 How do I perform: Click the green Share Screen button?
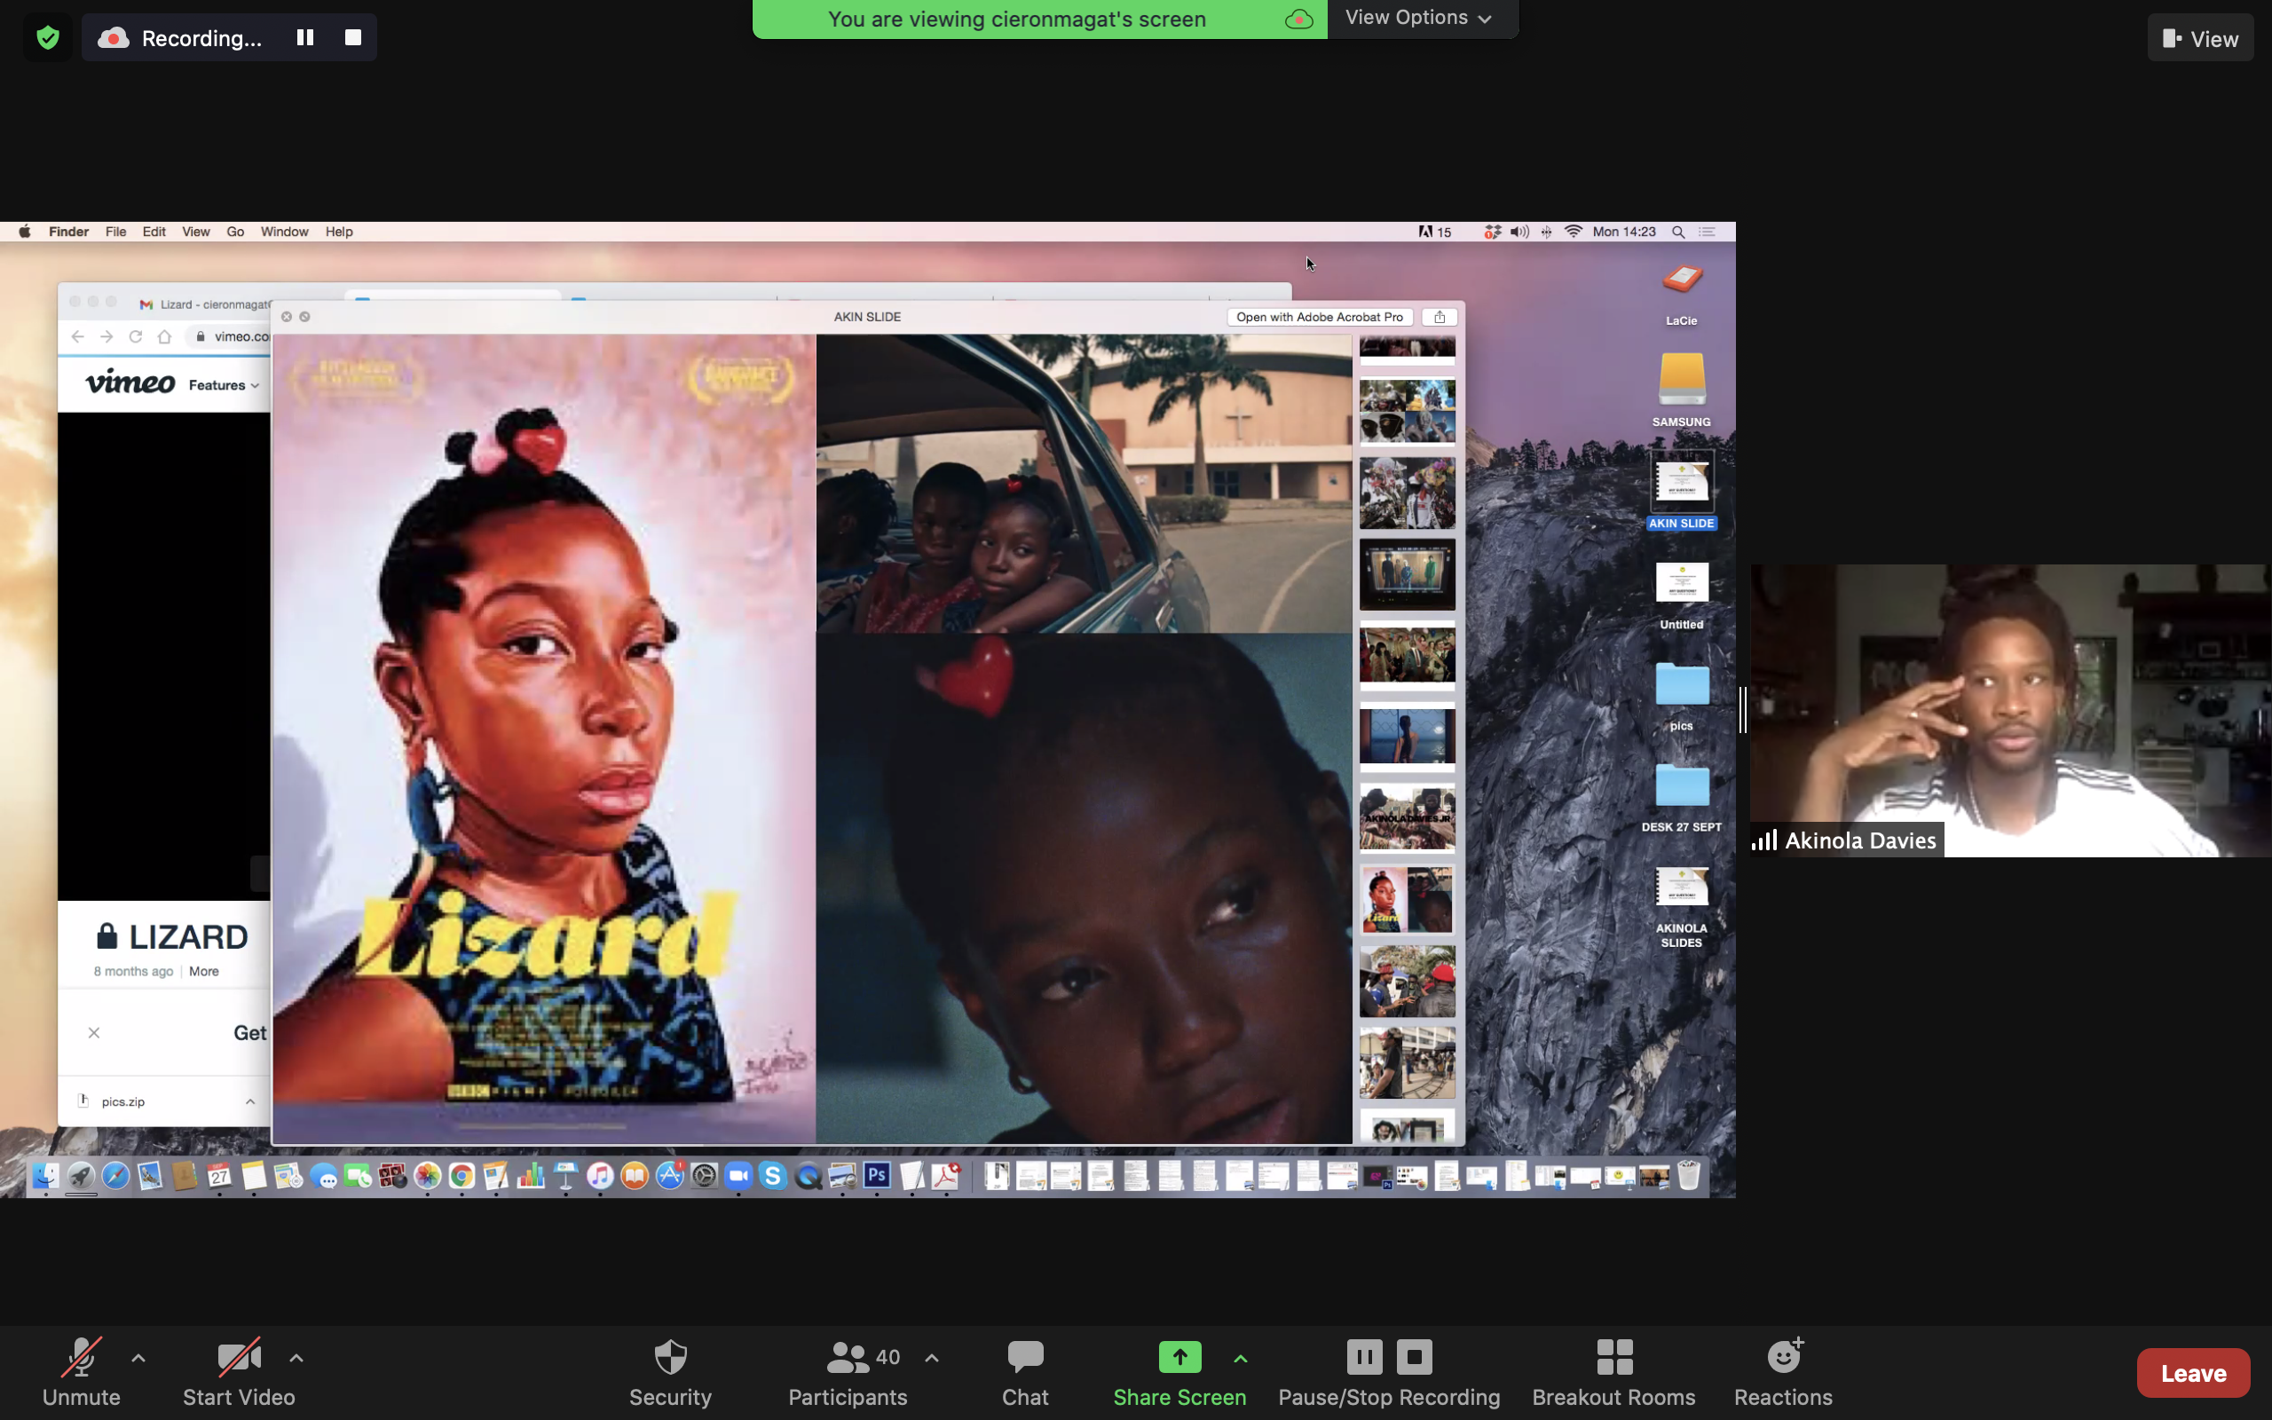[1179, 1373]
